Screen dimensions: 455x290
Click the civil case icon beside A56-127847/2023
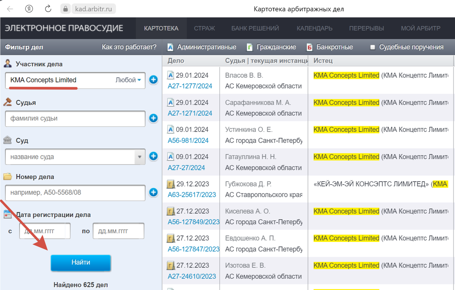171,238
